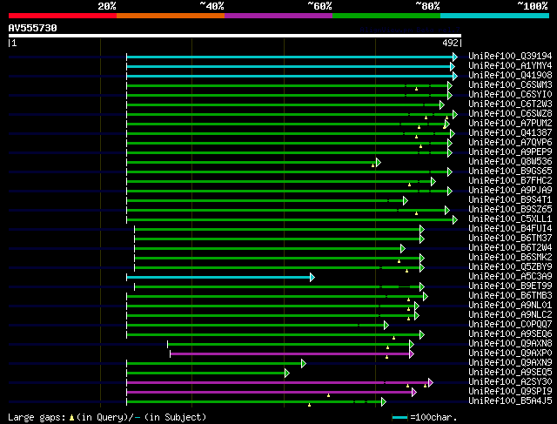This screenshot has width=557, height=424.
Task: Click the orange ~40% identity legend segment
Action: [171, 16]
